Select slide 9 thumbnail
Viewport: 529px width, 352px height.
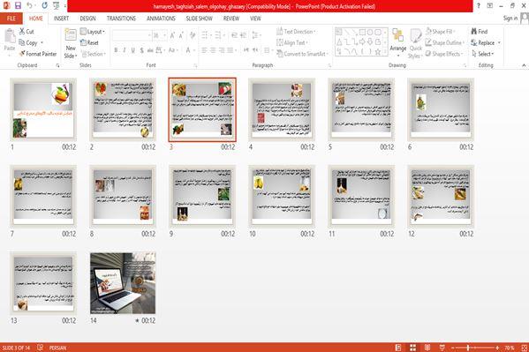[202, 197]
